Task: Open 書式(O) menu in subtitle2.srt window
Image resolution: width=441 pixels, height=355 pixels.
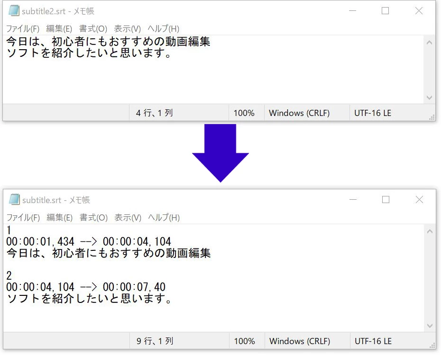Action: click(x=93, y=28)
